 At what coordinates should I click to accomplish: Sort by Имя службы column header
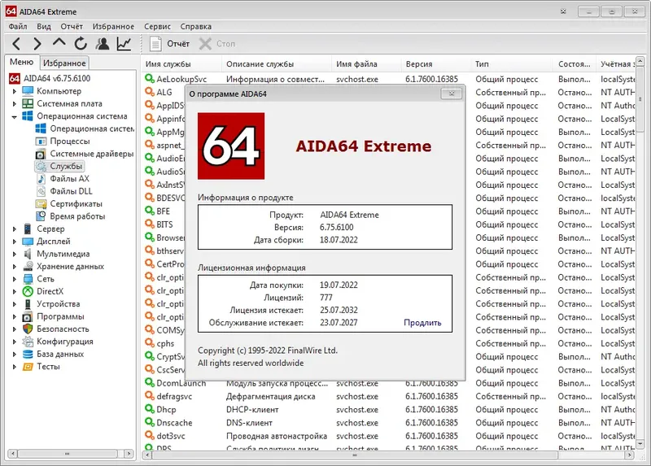(x=181, y=64)
